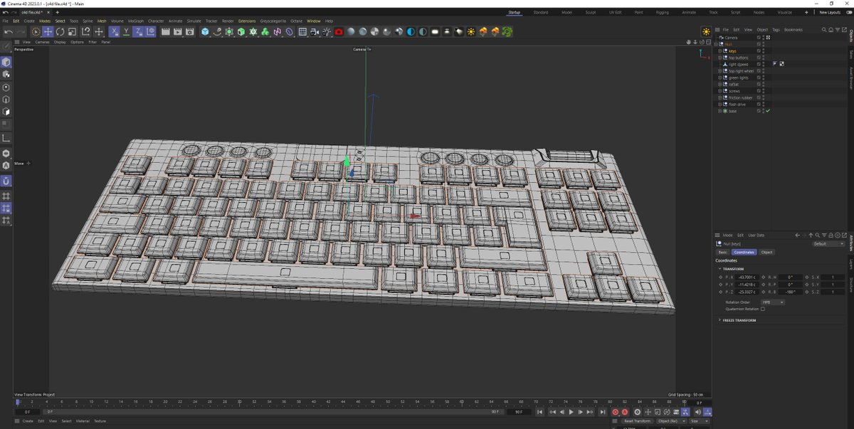Toggle visibility dots for screws object
Screen dimensions: 854x429
pyautogui.click(x=764, y=91)
